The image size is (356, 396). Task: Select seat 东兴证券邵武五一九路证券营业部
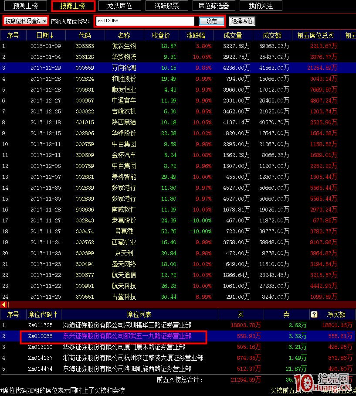pyautogui.click(x=178, y=336)
